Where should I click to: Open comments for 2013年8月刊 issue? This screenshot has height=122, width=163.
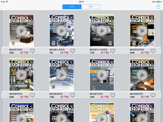73,95
